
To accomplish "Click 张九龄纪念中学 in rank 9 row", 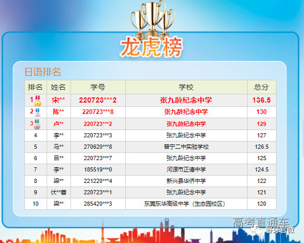I will [186, 192].
